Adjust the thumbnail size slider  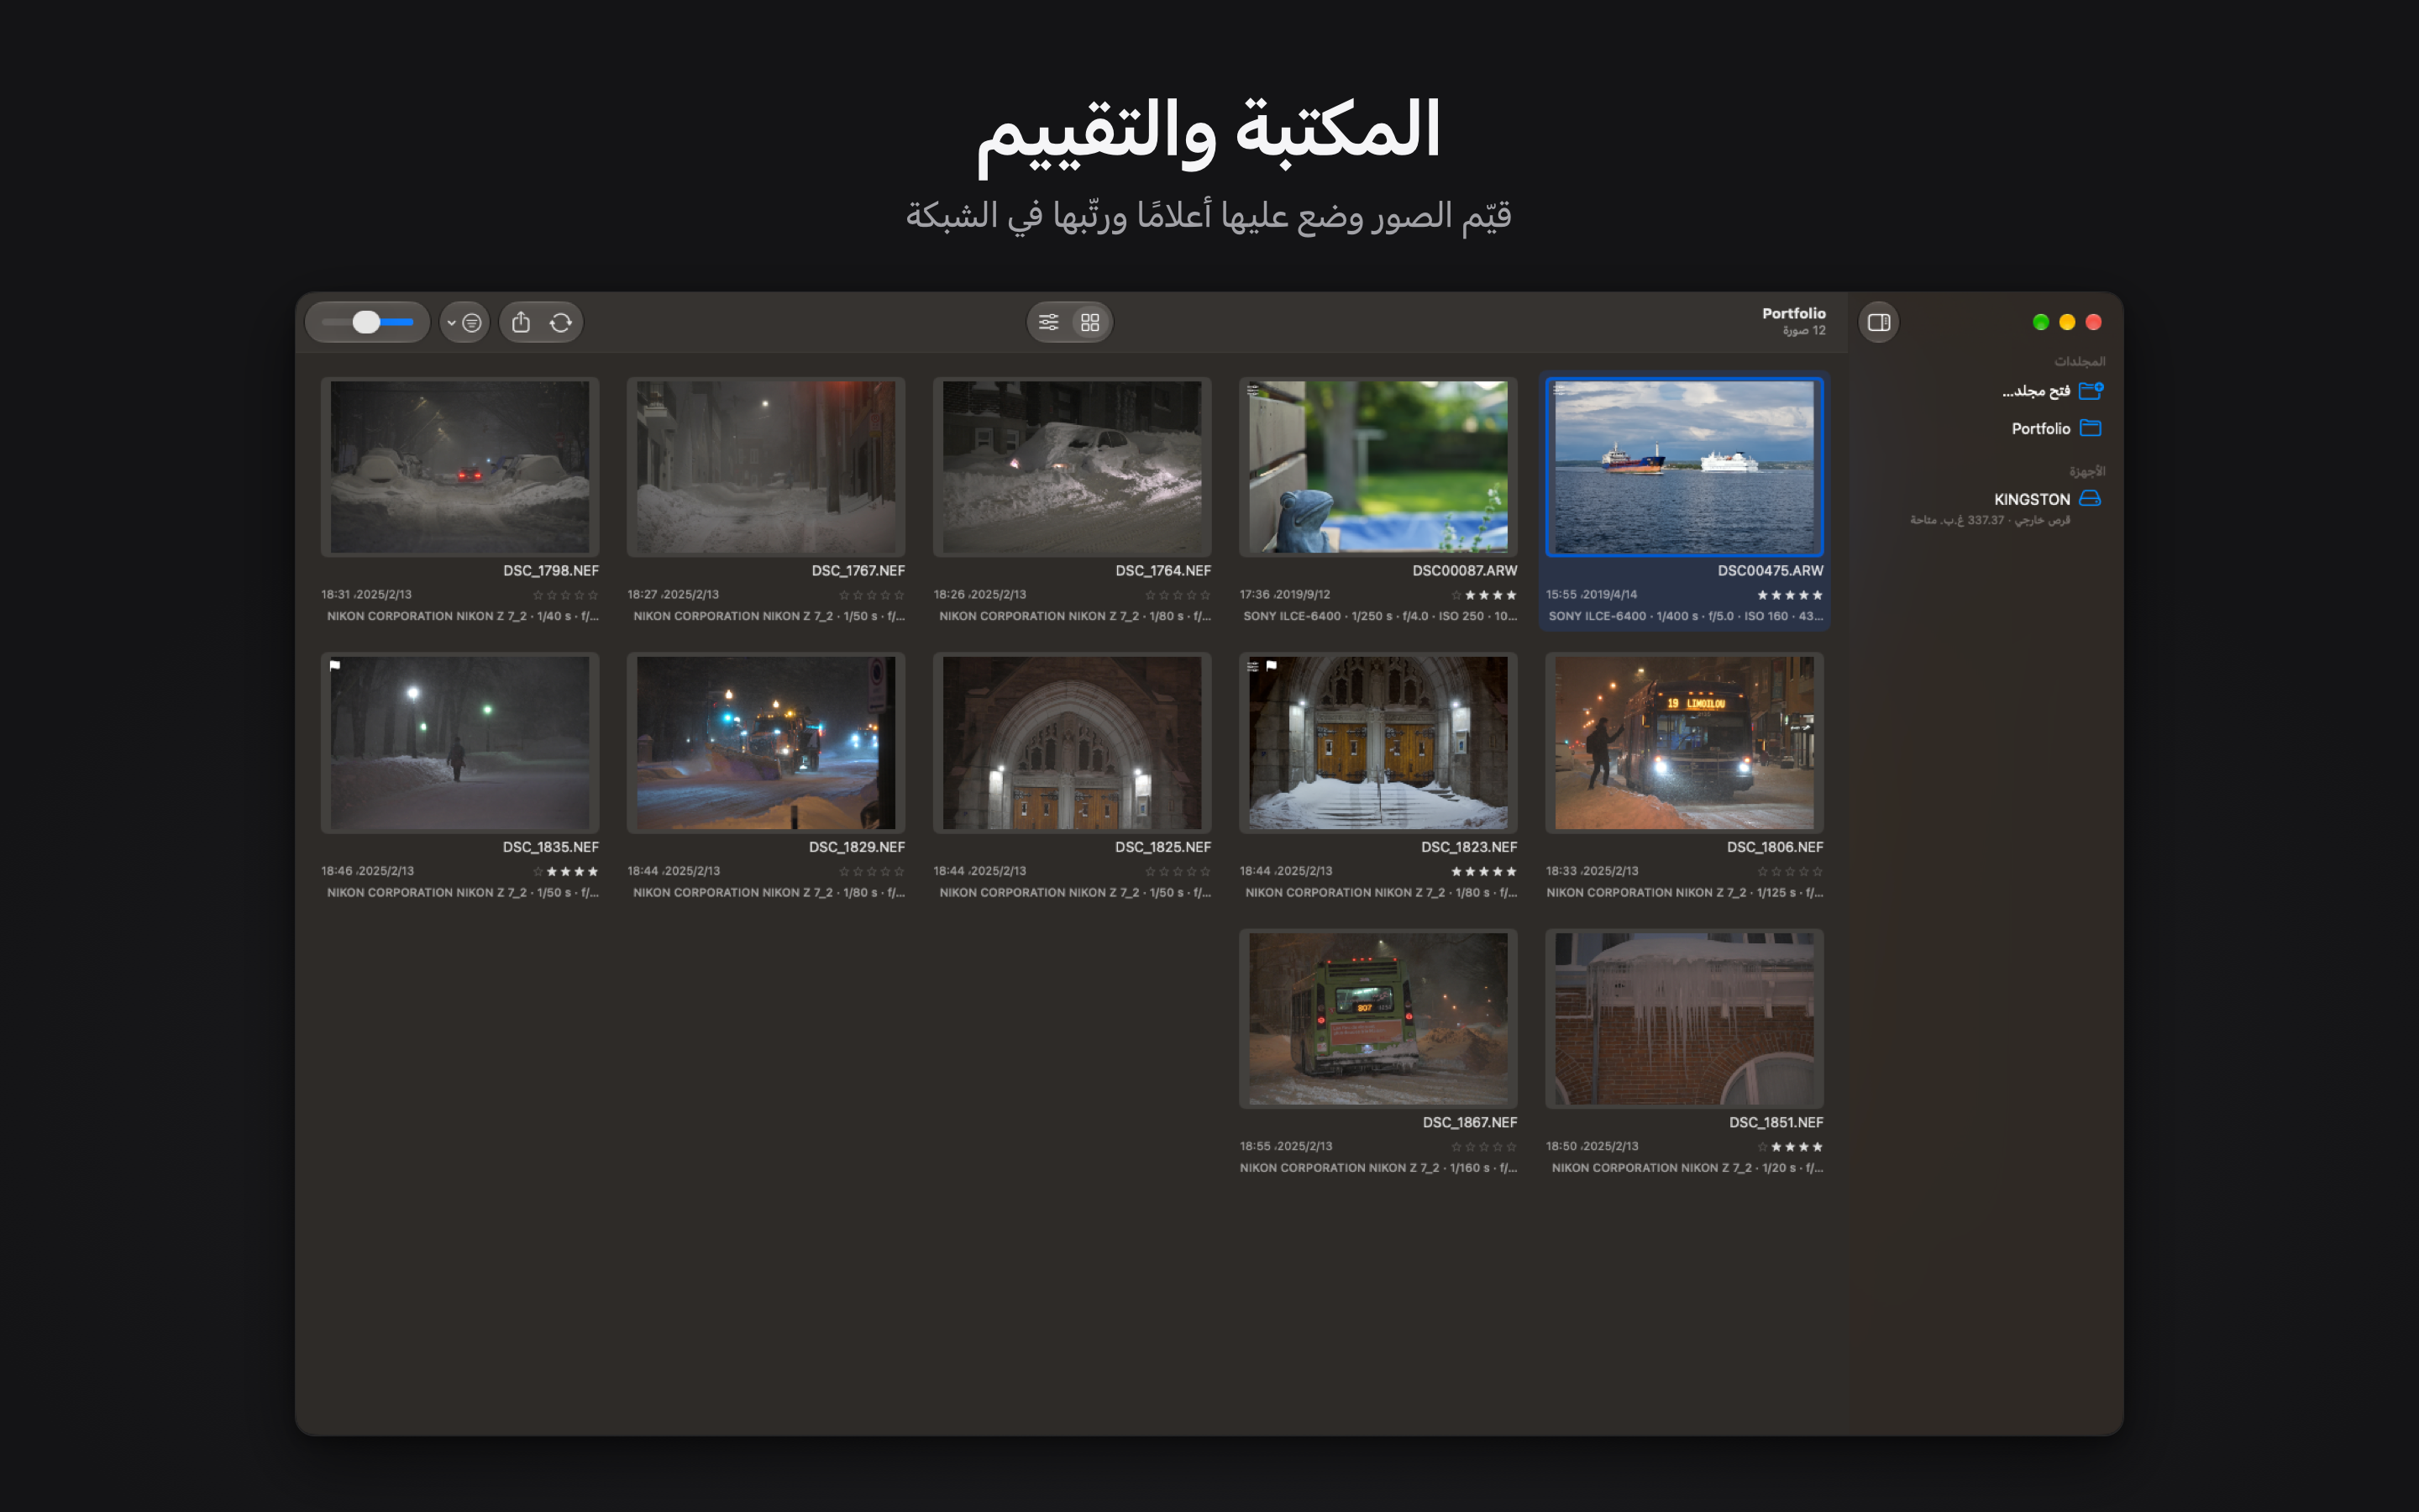[x=367, y=322]
